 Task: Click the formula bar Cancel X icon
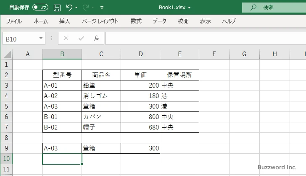66,39
